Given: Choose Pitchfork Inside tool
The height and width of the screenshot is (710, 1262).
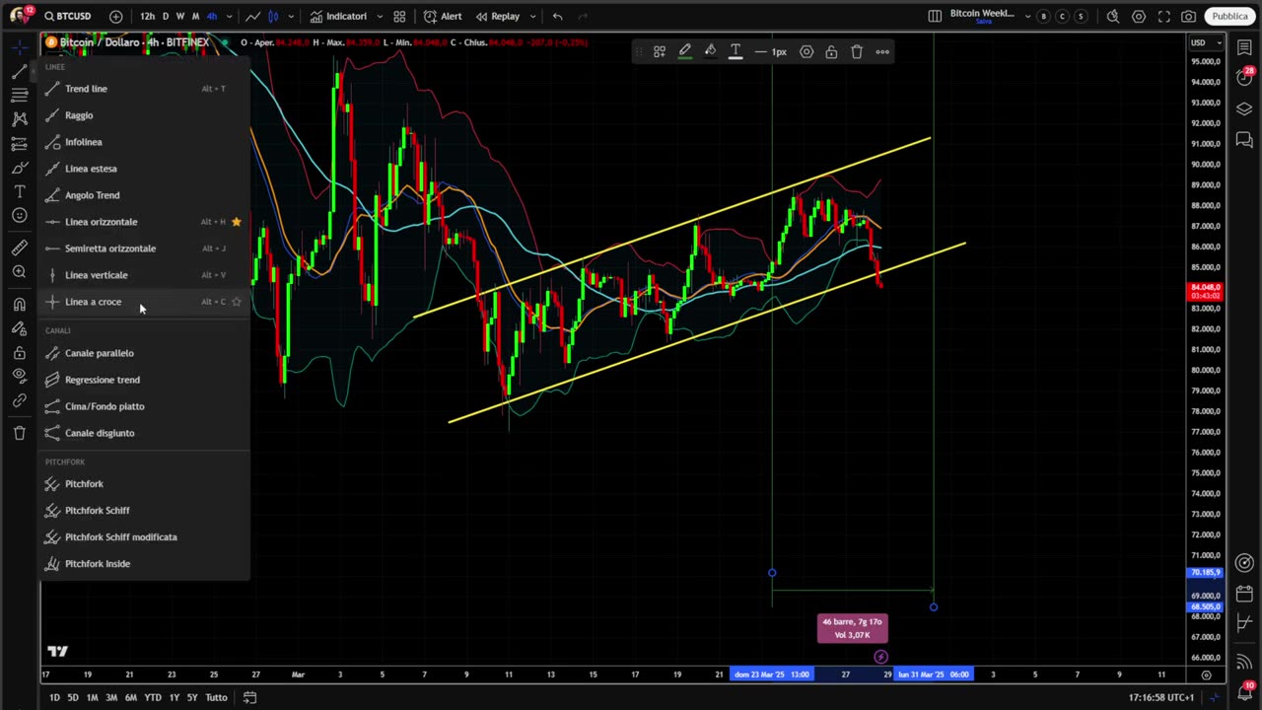Looking at the screenshot, I should tap(145, 564).
